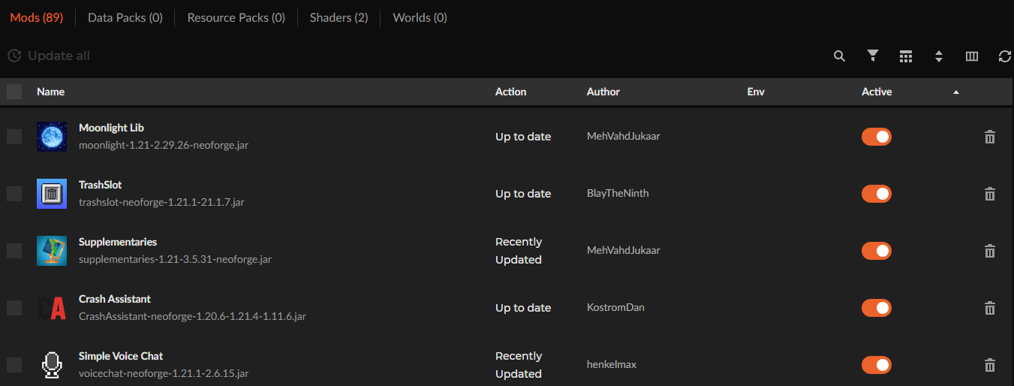Sort the list by Name column
1014x386 pixels.
pos(51,92)
